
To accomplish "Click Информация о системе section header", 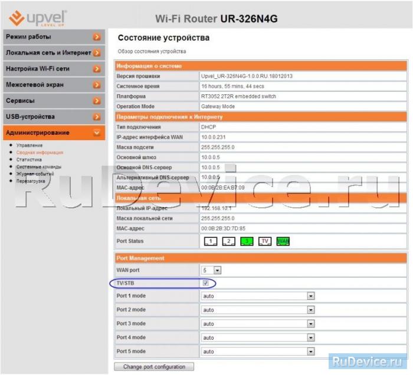I will tap(261, 66).
